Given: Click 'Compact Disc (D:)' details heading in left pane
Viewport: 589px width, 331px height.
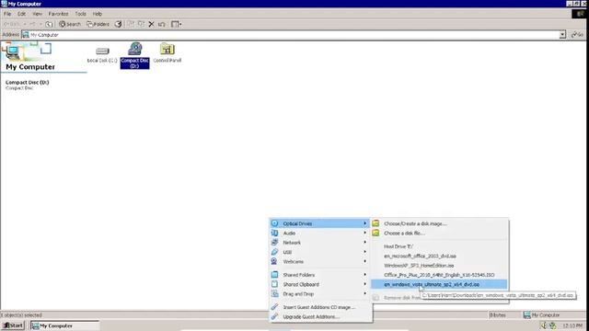Looking at the screenshot, I should pos(27,82).
